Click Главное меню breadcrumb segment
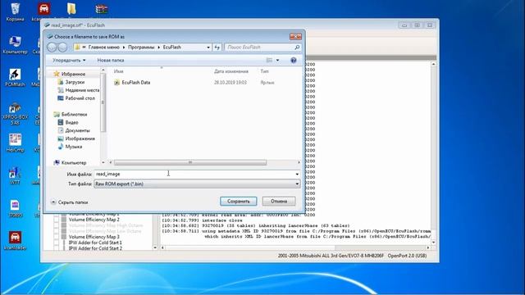Viewport: 525px width, 295px height. tap(104, 48)
